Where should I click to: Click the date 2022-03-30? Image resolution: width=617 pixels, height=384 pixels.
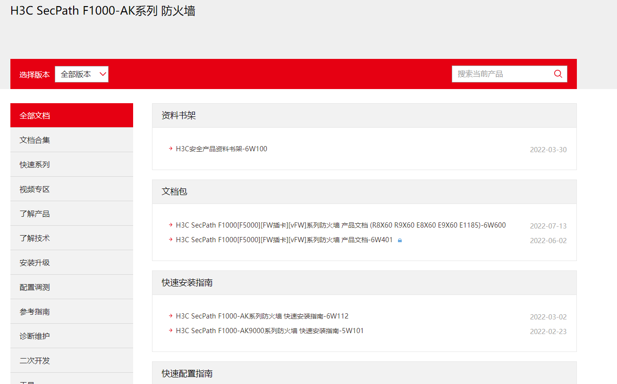(548, 150)
